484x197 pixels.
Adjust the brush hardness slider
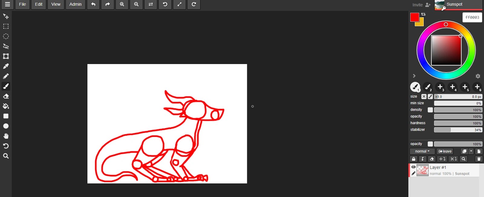click(x=458, y=123)
